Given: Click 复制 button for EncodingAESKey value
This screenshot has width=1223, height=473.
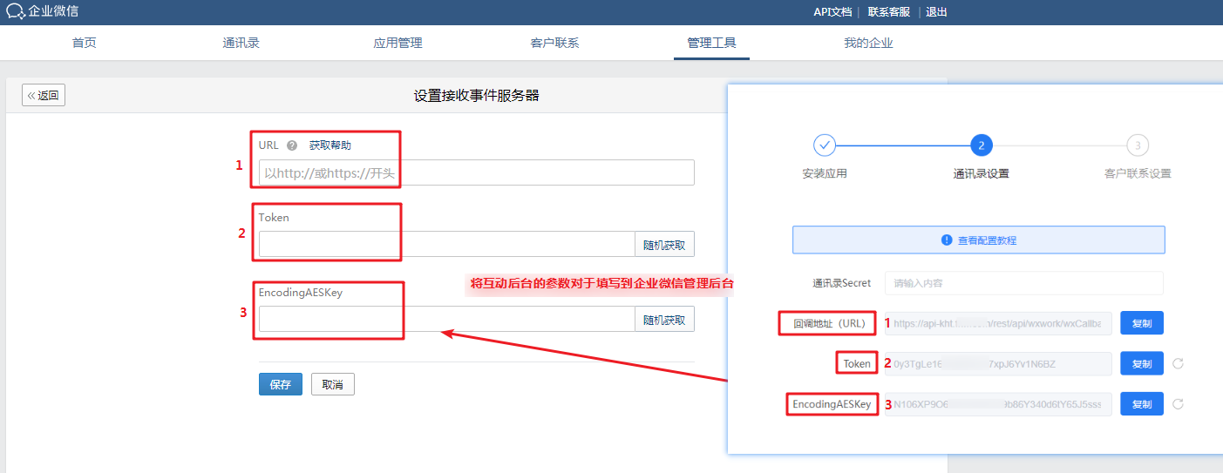Looking at the screenshot, I should [x=1142, y=404].
